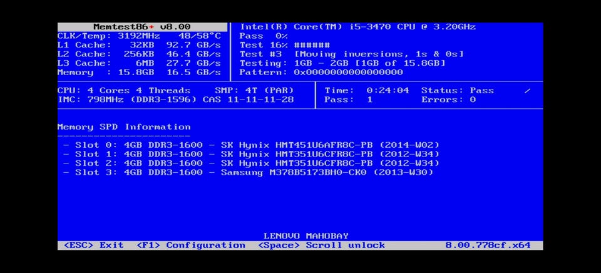Click the SMP: 4T (PAR) text
601x273 pixels.
click(254, 91)
